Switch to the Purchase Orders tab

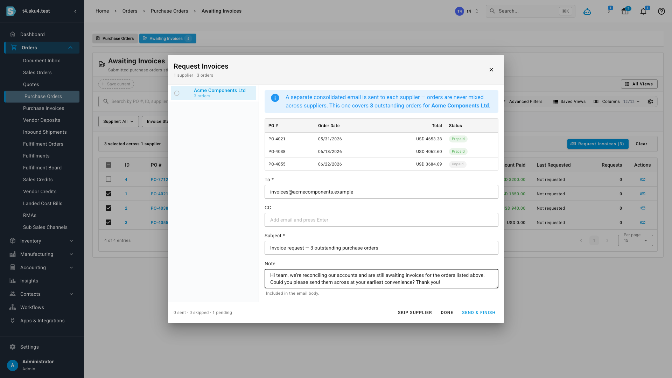(115, 38)
